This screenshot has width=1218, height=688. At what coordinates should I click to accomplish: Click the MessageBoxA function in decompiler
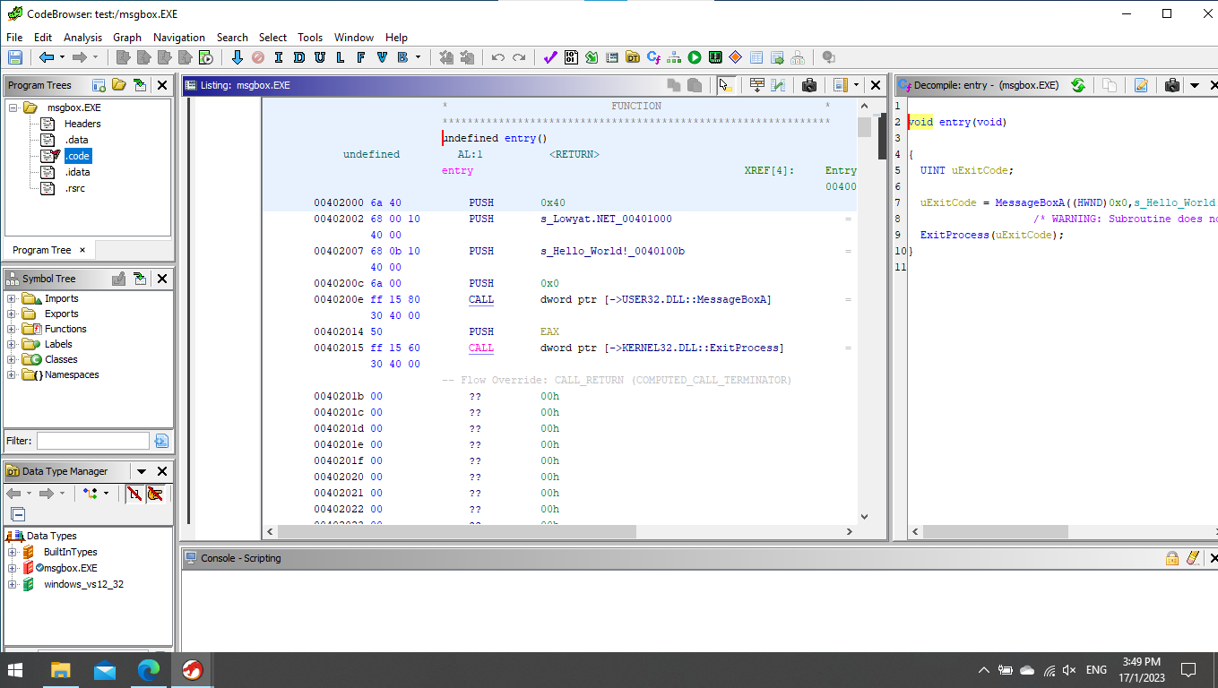pos(1031,202)
